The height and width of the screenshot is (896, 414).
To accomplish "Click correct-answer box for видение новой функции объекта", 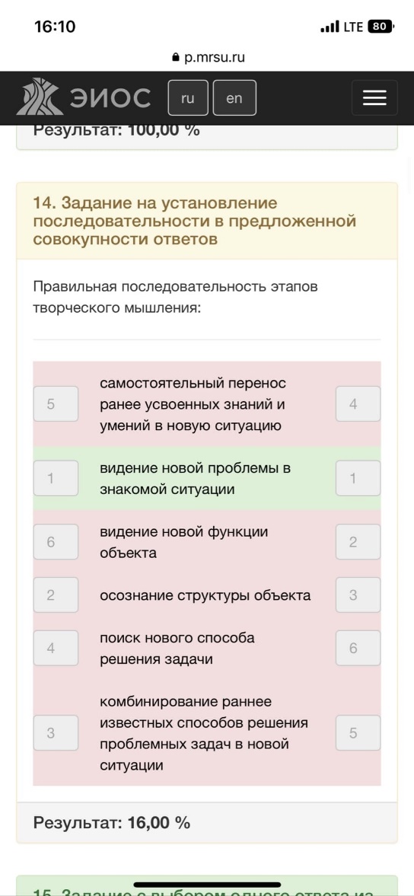I will pyautogui.click(x=358, y=542).
